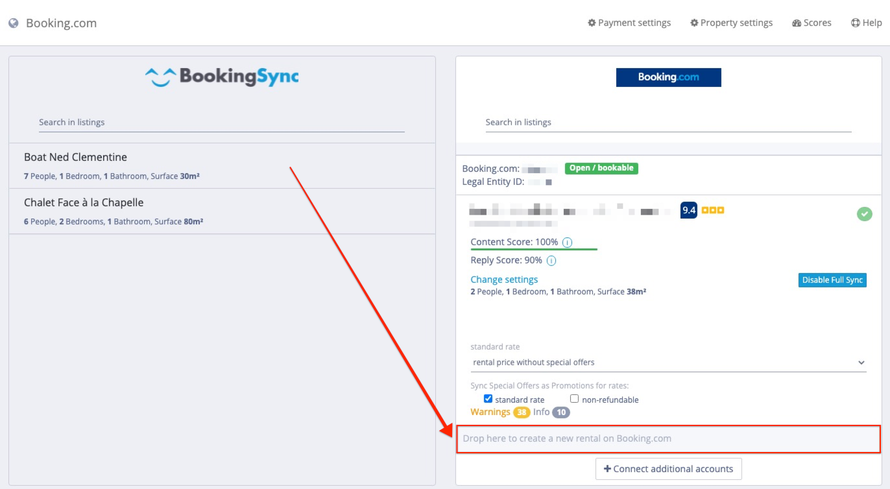Click the 6 People, 80m² details line
Screen dimensions: 890x489
click(114, 222)
